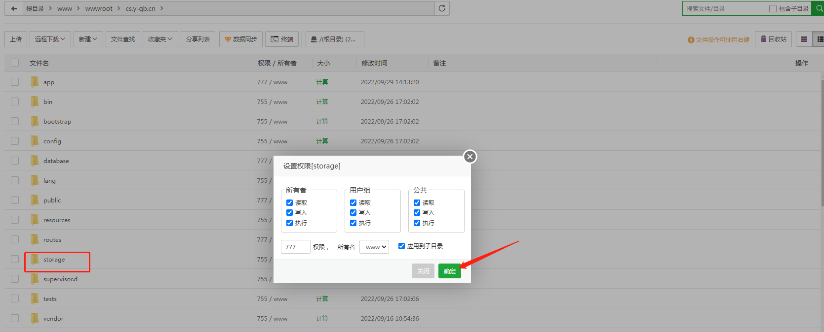
Task: Open the resources folder icon
Action: click(x=35, y=220)
